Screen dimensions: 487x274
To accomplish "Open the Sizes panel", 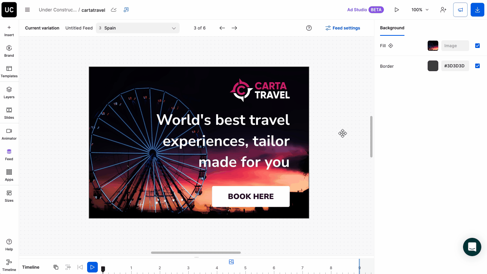I will point(9,196).
